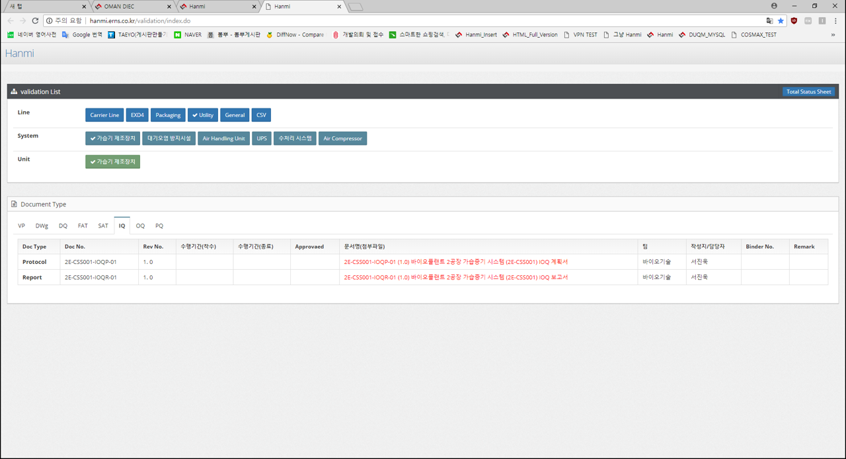Open the 네이버 영어사전 bookmark
The height and width of the screenshot is (459, 846).
click(x=32, y=34)
